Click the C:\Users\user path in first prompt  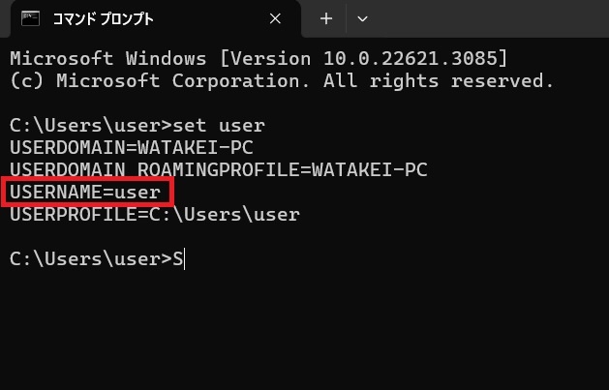pyautogui.click(x=85, y=126)
